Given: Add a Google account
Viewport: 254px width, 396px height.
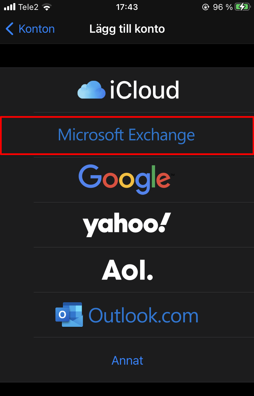Looking at the screenshot, I should 126,180.
